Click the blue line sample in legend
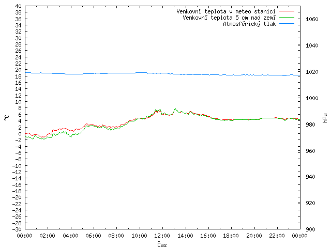This screenshot has height=248, width=331. (x=287, y=24)
